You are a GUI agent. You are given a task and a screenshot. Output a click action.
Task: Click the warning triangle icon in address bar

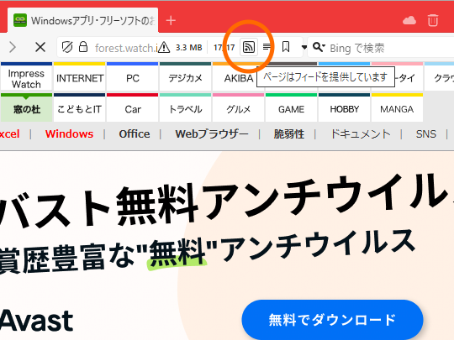[x=164, y=47]
